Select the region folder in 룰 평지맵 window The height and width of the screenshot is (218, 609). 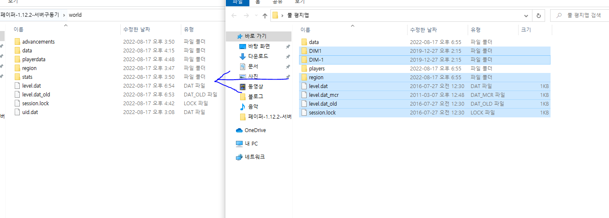coord(316,77)
